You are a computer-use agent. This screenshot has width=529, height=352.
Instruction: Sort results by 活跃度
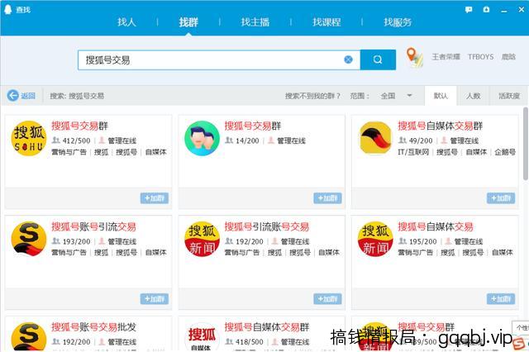(509, 96)
